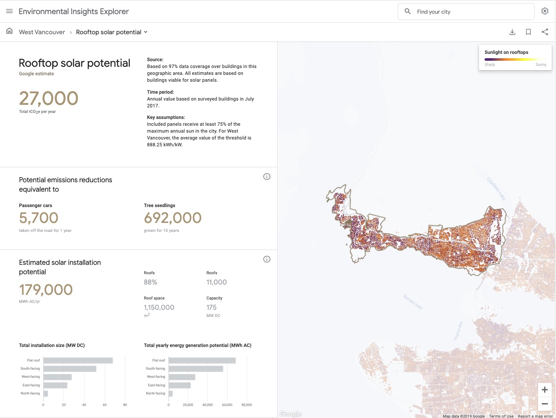Click North-facing bar in yearly energy chart

(x=171, y=394)
